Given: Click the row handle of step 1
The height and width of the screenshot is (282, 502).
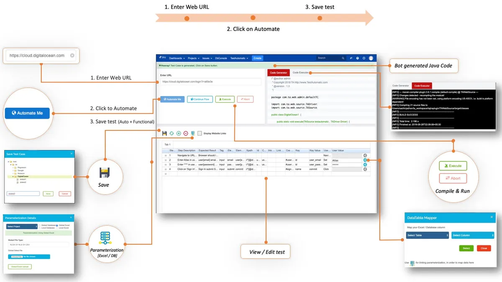Looking at the screenshot, I should click(166, 155).
